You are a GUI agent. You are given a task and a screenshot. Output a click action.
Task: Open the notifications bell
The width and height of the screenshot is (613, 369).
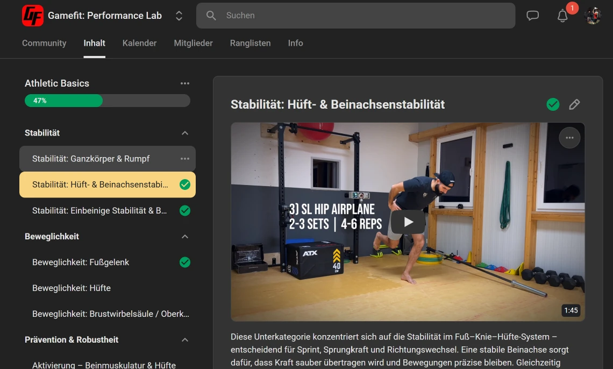(x=562, y=16)
